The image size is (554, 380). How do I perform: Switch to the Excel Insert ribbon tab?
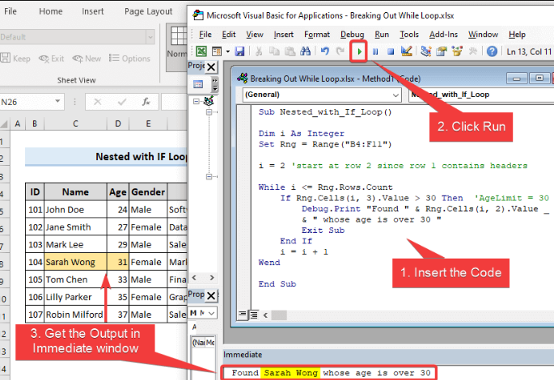[92, 11]
